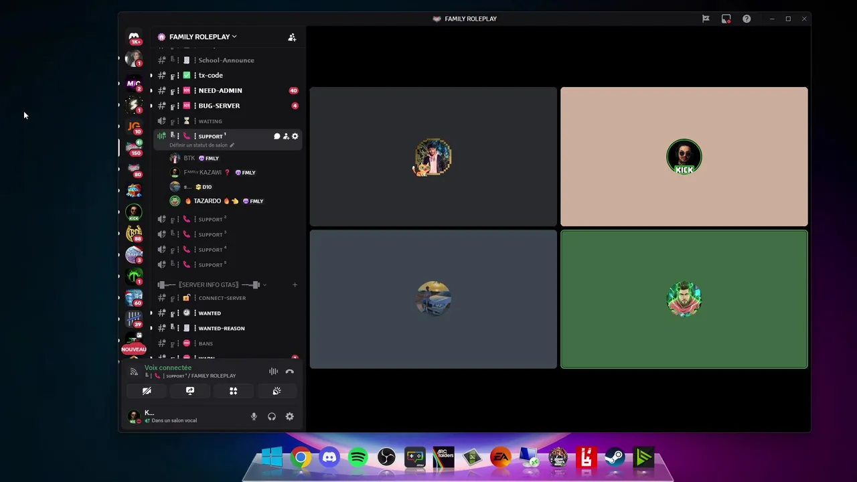Open noise suppression waveform icon
Viewport: 857px width, 482px height.
(x=273, y=372)
